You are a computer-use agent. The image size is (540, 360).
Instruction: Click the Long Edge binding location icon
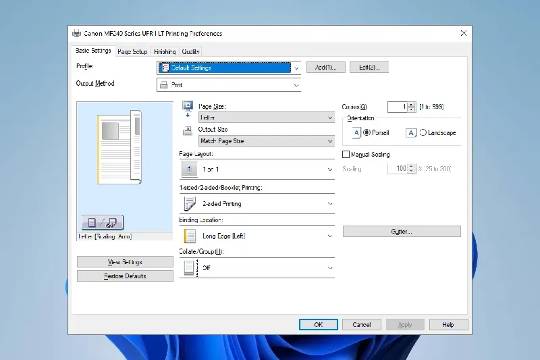coord(190,236)
